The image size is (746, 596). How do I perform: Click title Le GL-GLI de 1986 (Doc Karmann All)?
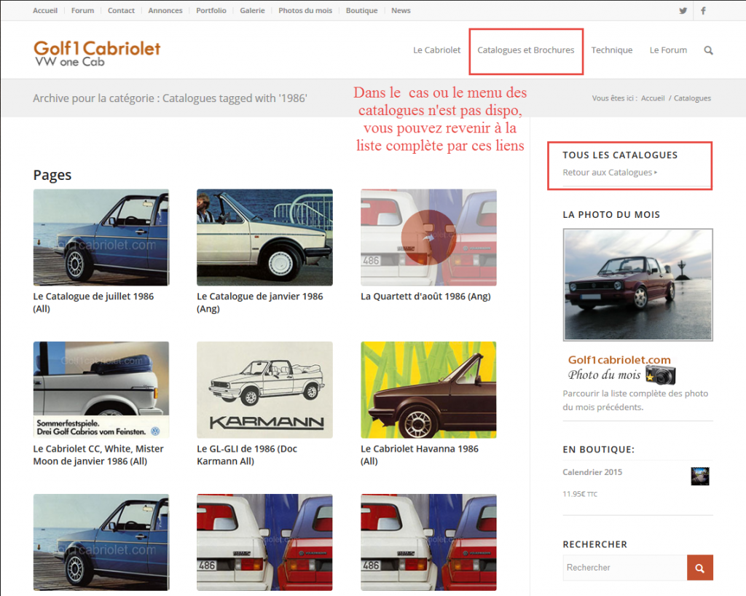(x=247, y=455)
